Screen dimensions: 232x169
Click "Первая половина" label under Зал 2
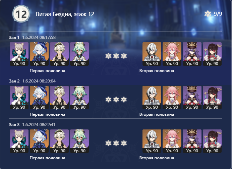(x=47, y=114)
